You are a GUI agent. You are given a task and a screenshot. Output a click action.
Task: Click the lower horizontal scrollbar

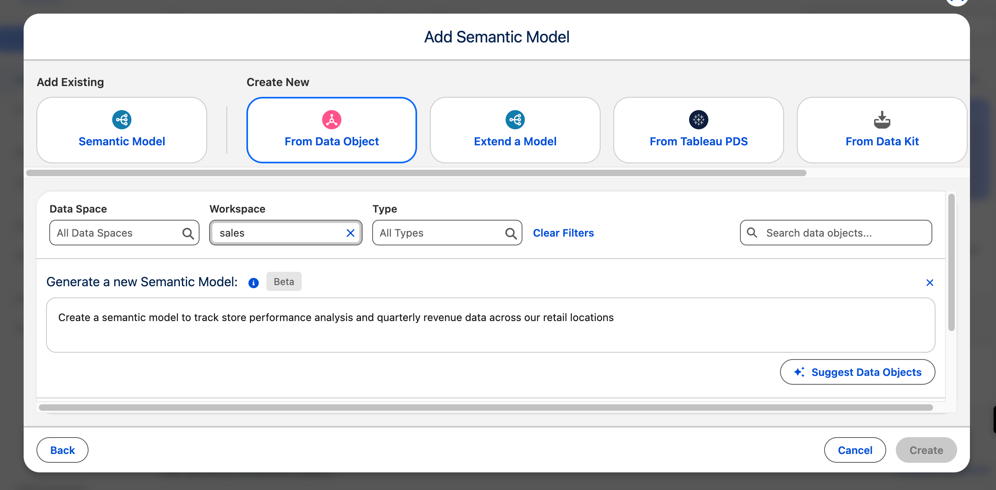click(x=486, y=408)
